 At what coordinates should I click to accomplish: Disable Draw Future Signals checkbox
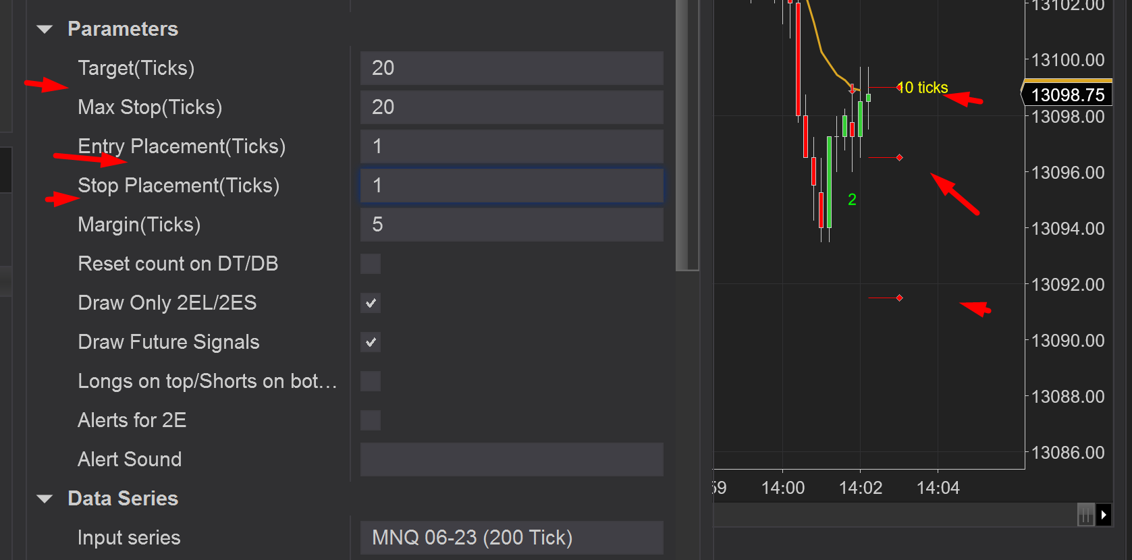[371, 342]
